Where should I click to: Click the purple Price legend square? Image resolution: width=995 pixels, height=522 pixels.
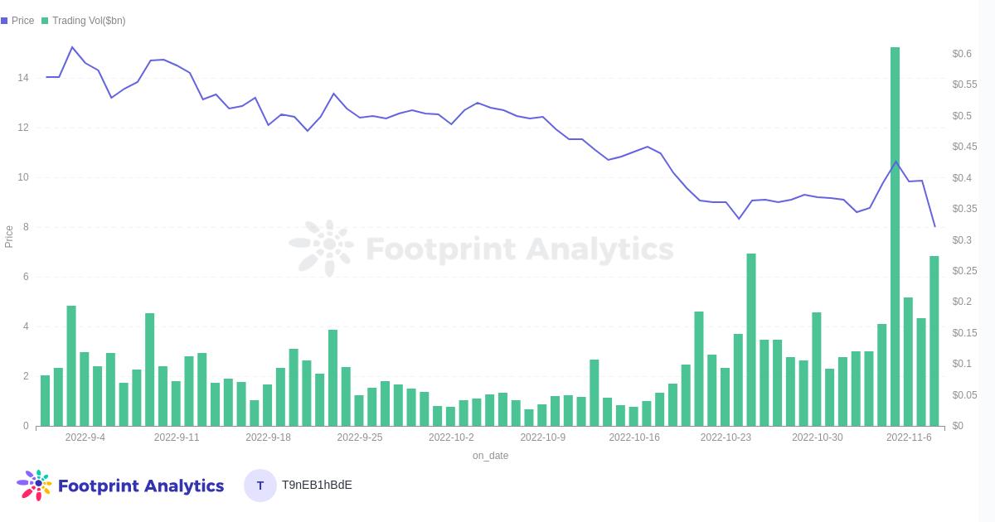point(4,21)
